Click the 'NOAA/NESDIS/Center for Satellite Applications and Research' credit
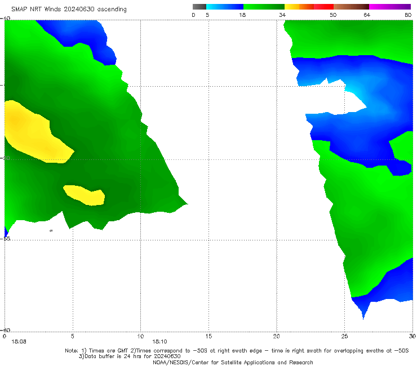 (233, 362)
